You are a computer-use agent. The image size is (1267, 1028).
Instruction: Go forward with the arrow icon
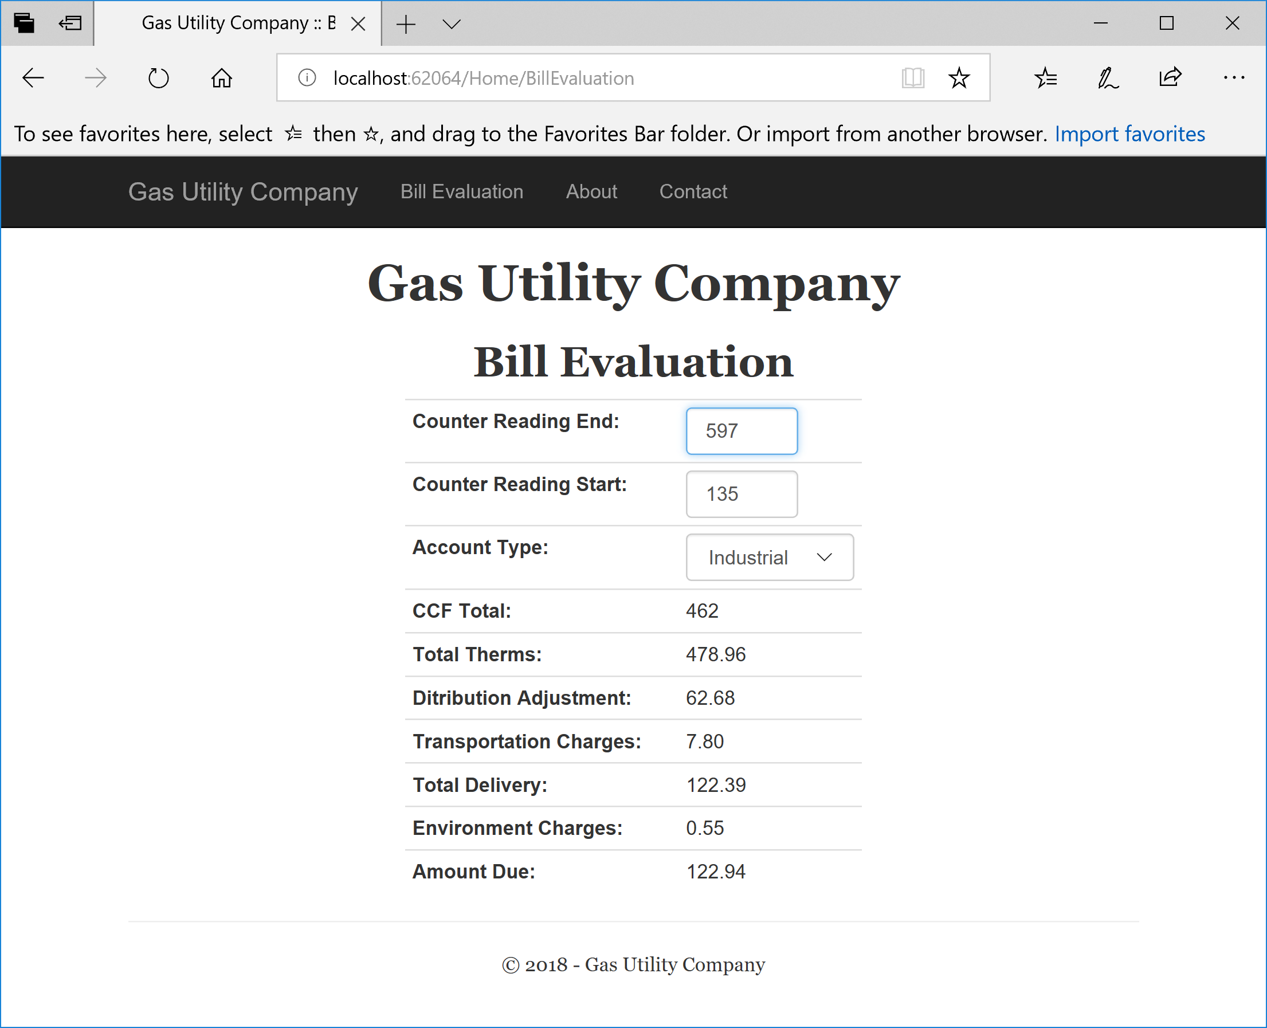[95, 78]
